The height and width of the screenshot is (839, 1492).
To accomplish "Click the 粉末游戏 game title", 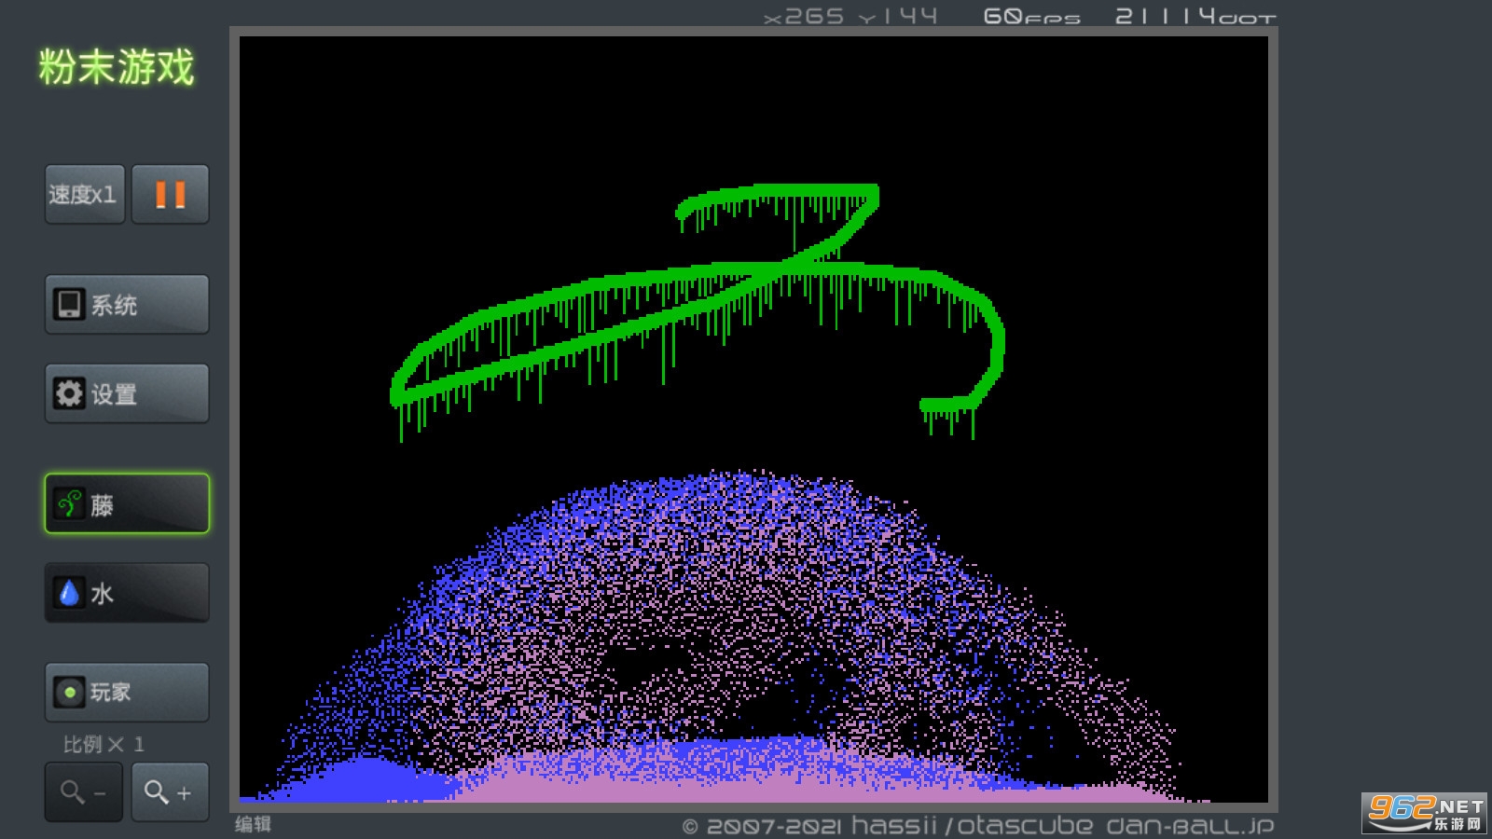I will [117, 68].
